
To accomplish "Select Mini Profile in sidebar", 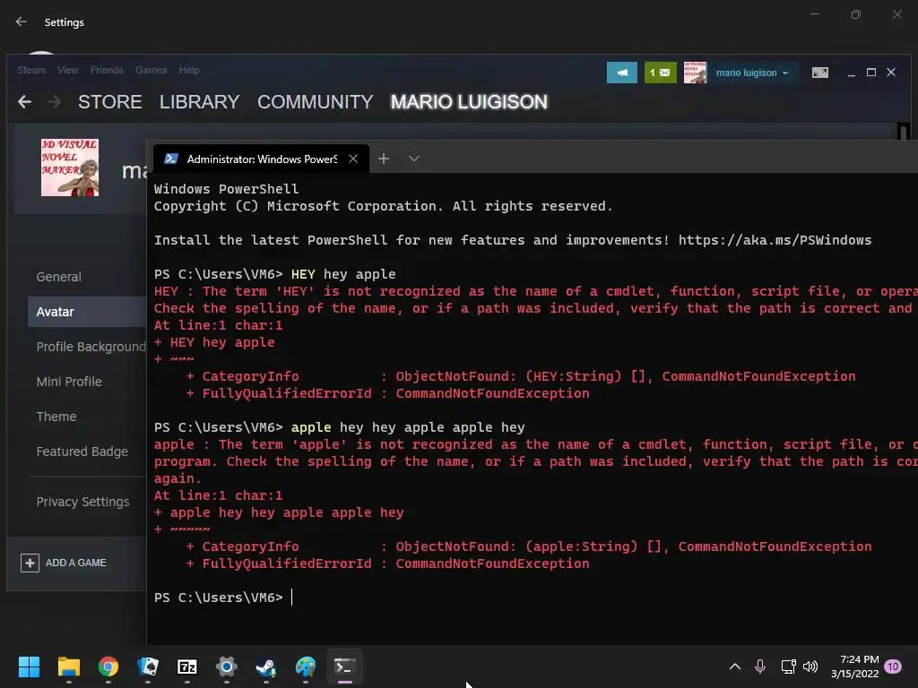I will point(69,382).
